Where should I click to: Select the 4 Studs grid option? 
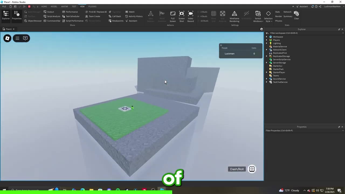202,16
